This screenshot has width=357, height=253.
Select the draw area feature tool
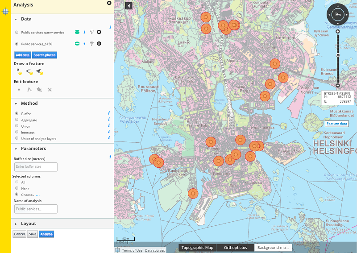coord(39,71)
